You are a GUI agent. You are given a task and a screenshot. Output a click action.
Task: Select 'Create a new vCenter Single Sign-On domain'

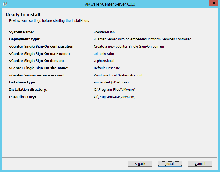(x=129, y=47)
